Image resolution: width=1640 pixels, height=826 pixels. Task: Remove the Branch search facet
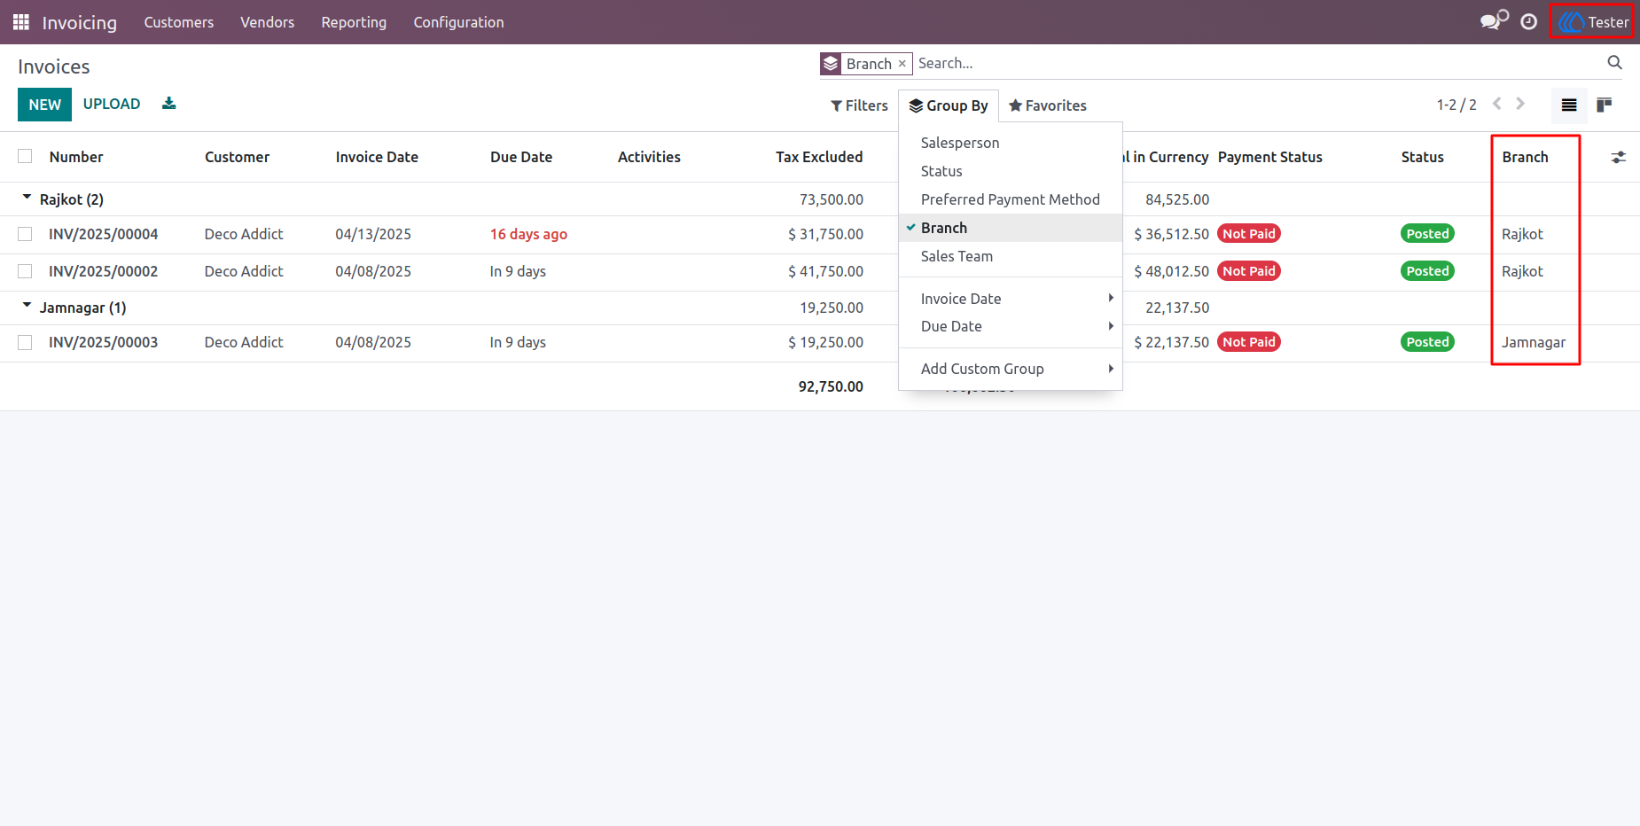click(902, 64)
